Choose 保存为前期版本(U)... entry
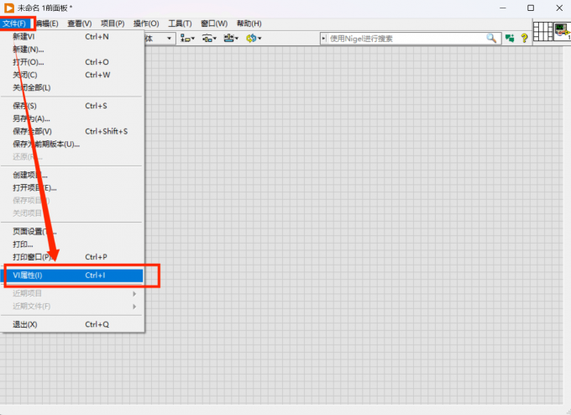Viewport: 571px width, 415px height. (72, 144)
